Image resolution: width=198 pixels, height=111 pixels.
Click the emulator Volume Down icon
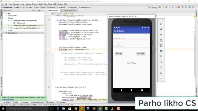161,35
